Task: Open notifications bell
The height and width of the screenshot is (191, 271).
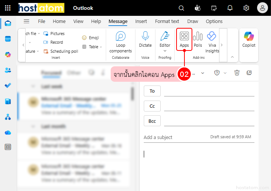Action: click(230, 8)
